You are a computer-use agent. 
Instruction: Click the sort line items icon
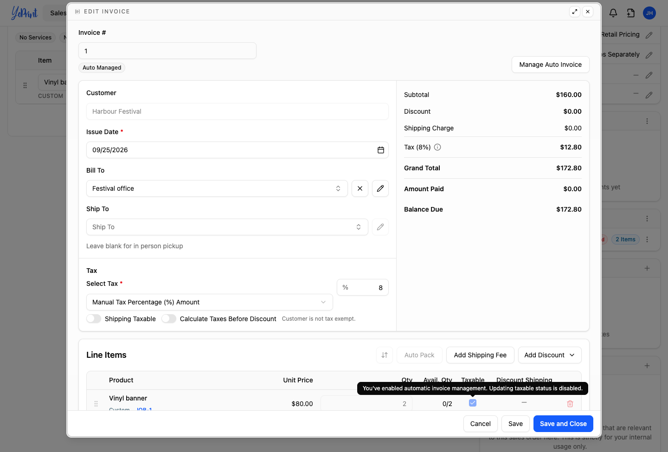pyautogui.click(x=385, y=355)
